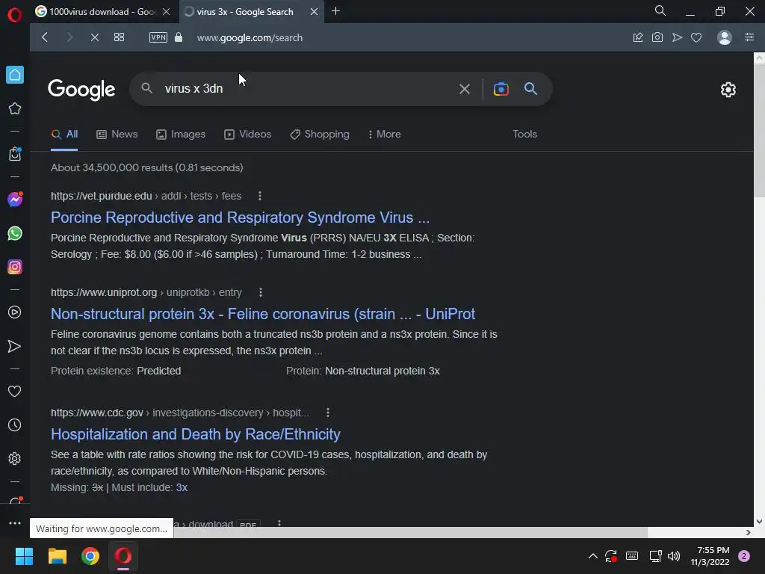The width and height of the screenshot is (765, 574).
Task: Search by image with camera icon
Action: pyautogui.click(x=501, y=89)
